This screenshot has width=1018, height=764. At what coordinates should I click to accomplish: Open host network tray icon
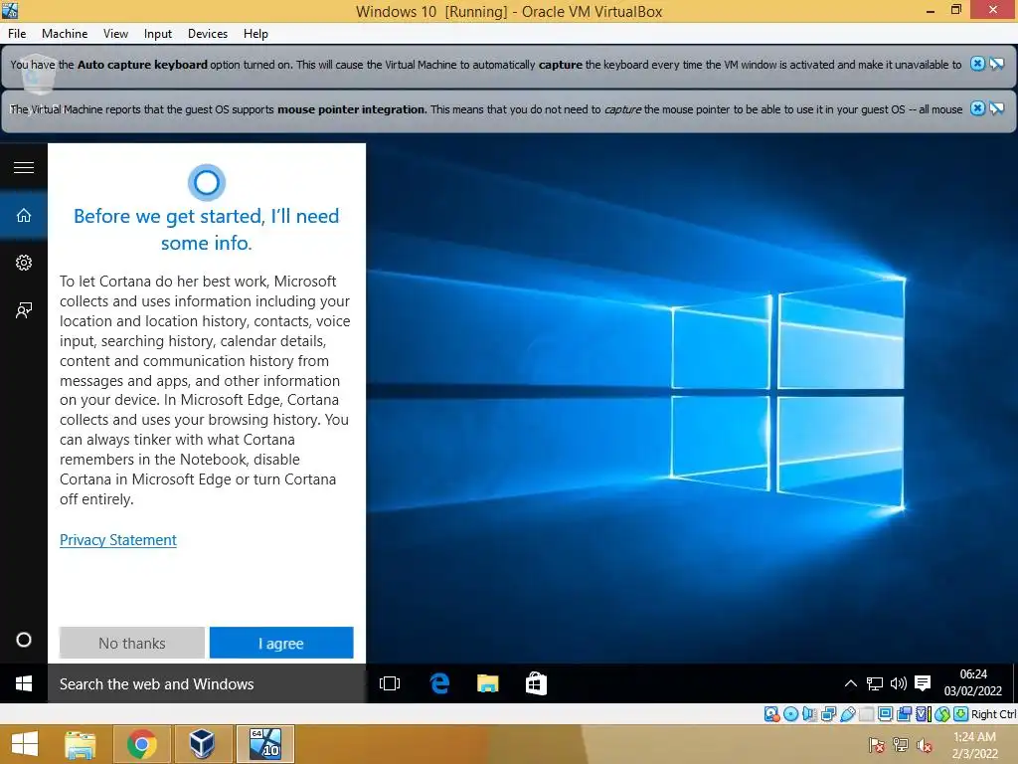pyautogui.click(x=900, y=745)
